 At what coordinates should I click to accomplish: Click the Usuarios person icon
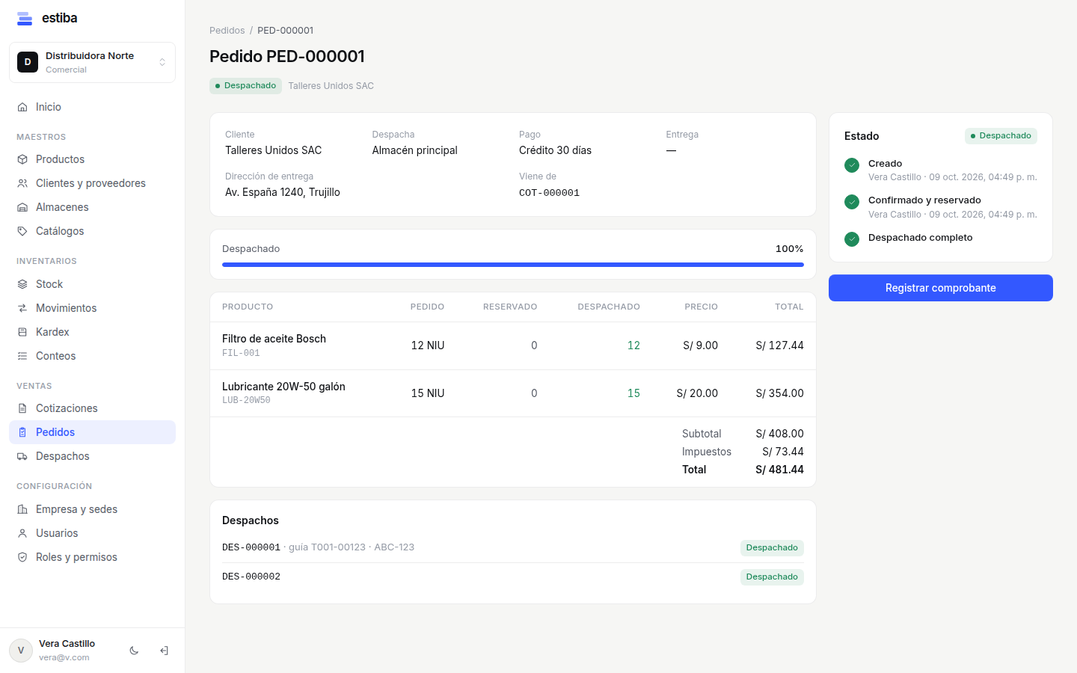pos(22,533)
